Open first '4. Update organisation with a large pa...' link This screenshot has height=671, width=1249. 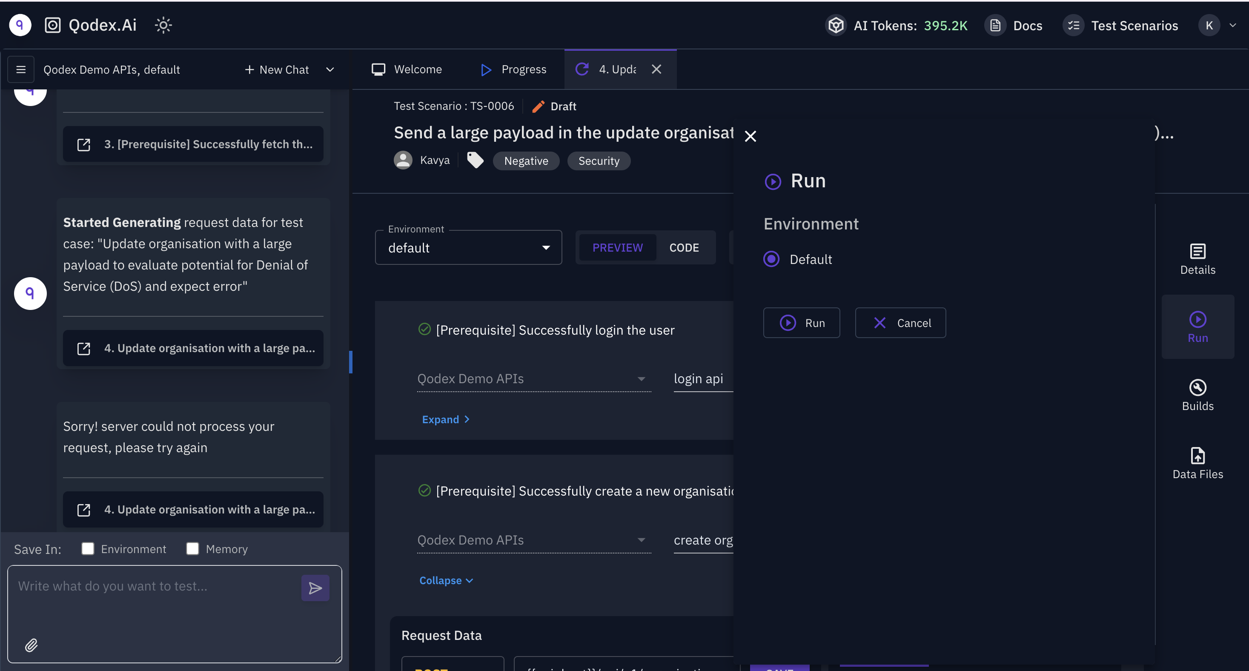193,348
